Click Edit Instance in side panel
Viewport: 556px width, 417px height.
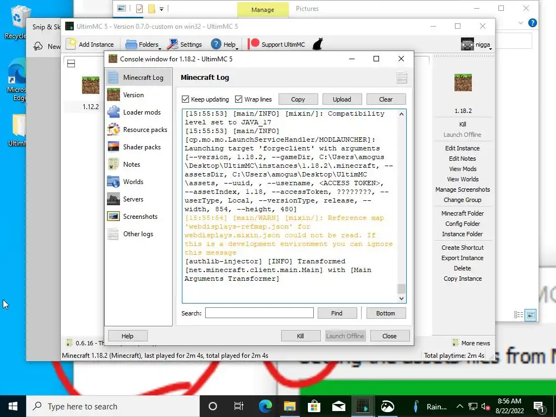click(463, 148)
